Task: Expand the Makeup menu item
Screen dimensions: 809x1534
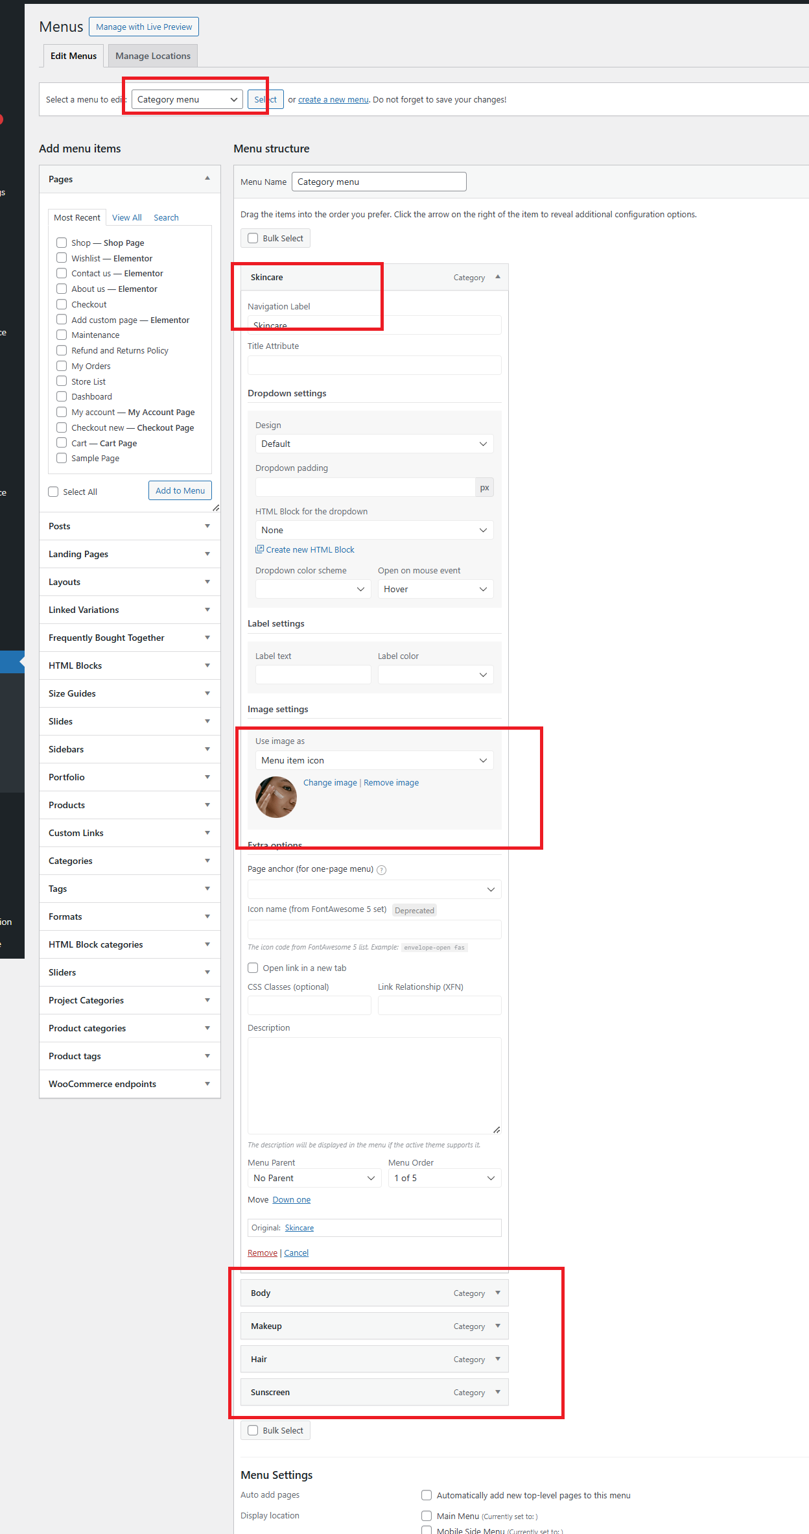Action: pyautogui.click(x=498, y=1326)
